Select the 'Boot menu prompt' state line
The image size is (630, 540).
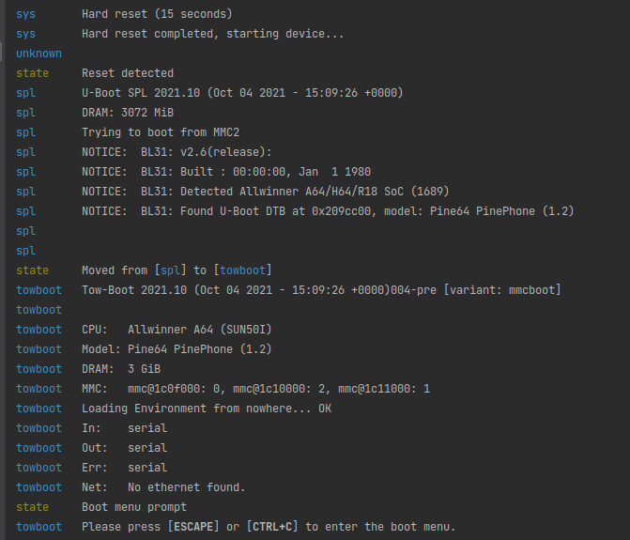134,507
